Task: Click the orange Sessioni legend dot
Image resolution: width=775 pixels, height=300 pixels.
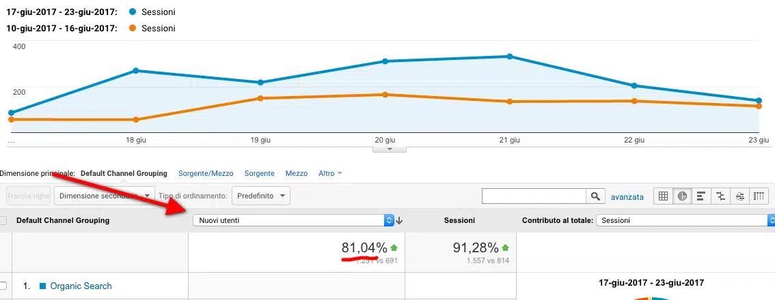Action: (x=132, y=28)
